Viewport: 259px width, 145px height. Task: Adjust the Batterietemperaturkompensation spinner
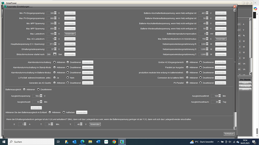pyautogui.click(x=207, y=34)
